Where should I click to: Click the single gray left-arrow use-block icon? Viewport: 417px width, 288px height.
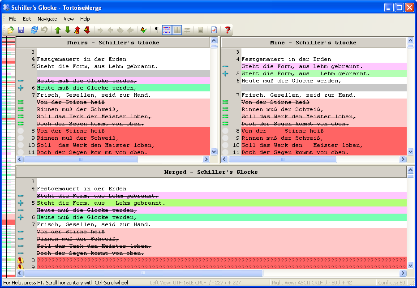click(110, 30)
